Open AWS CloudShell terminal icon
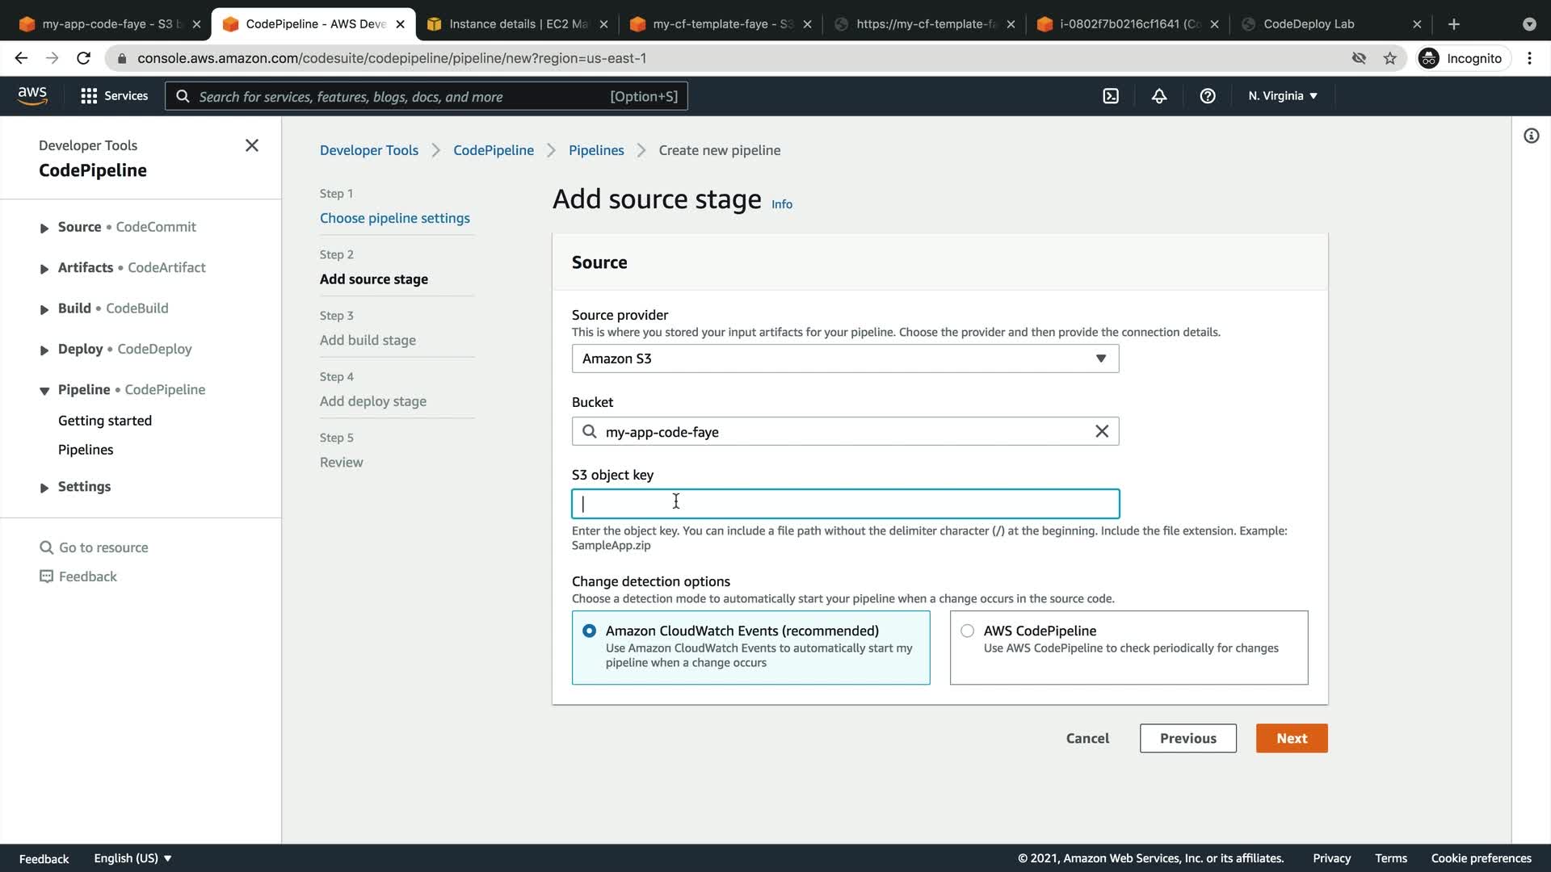The height and width of the screenshot is (872, 1551). click(x=1111, y=96)
